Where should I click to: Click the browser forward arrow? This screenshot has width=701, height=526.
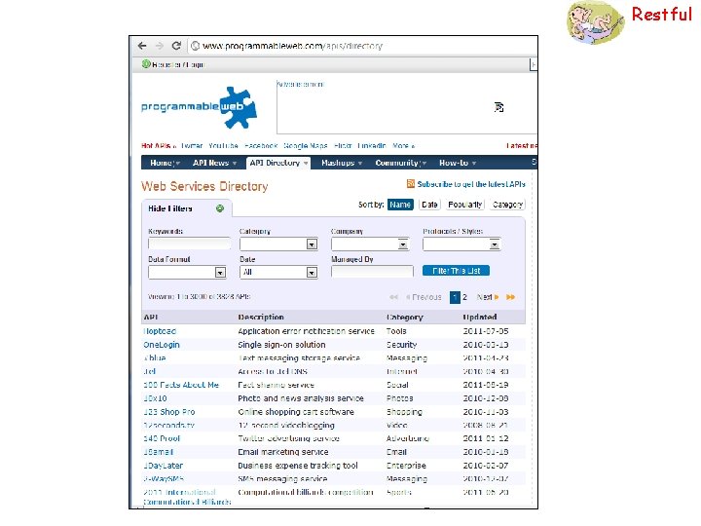pos(159,46)
